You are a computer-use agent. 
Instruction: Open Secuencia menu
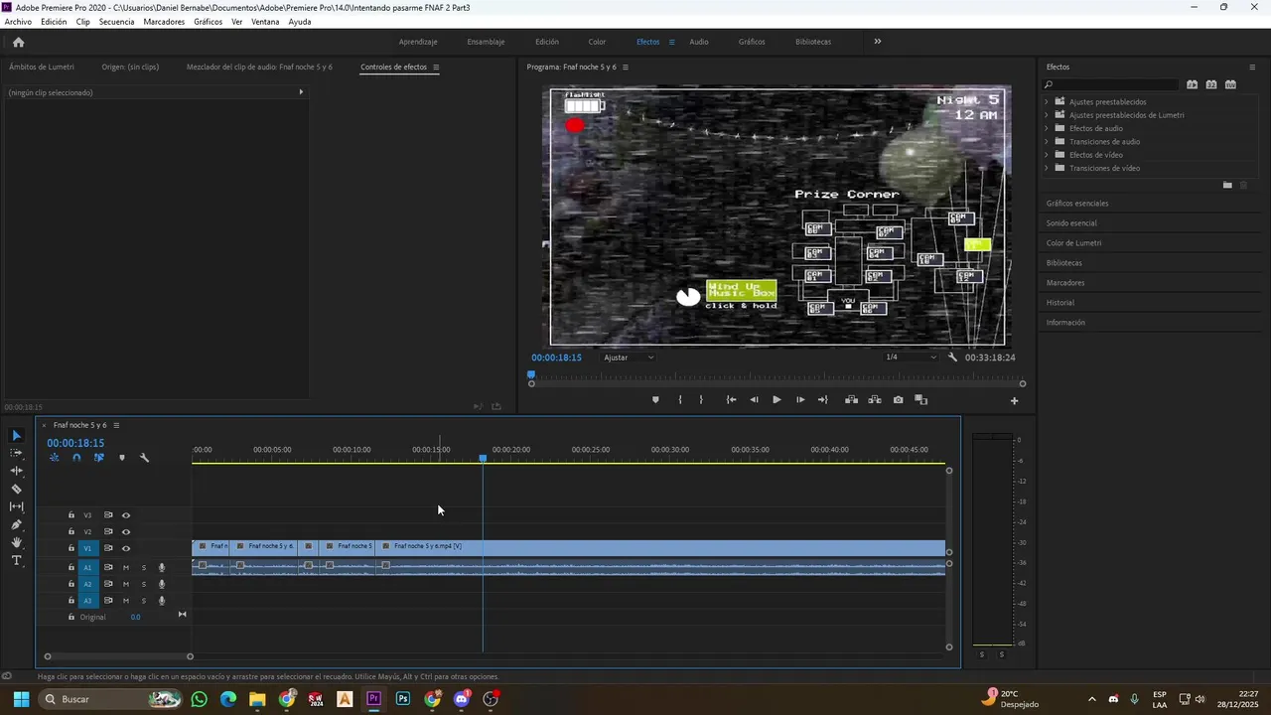(x=116, y=22)
